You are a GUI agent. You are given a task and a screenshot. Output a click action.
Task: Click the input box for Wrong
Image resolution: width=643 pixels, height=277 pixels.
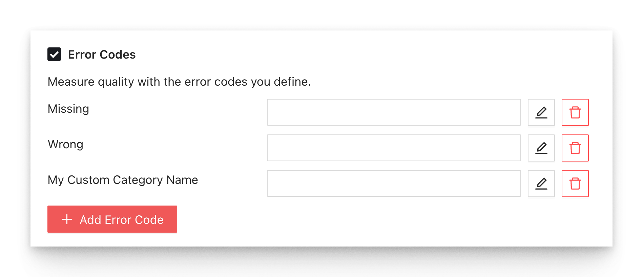click(x=394, y=148)
